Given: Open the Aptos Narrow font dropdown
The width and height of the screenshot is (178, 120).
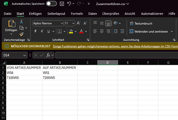Looking at the screenshot, I should 62,23.
